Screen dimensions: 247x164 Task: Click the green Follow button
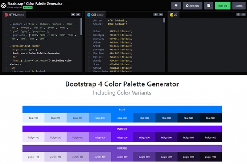click(28, 8)
